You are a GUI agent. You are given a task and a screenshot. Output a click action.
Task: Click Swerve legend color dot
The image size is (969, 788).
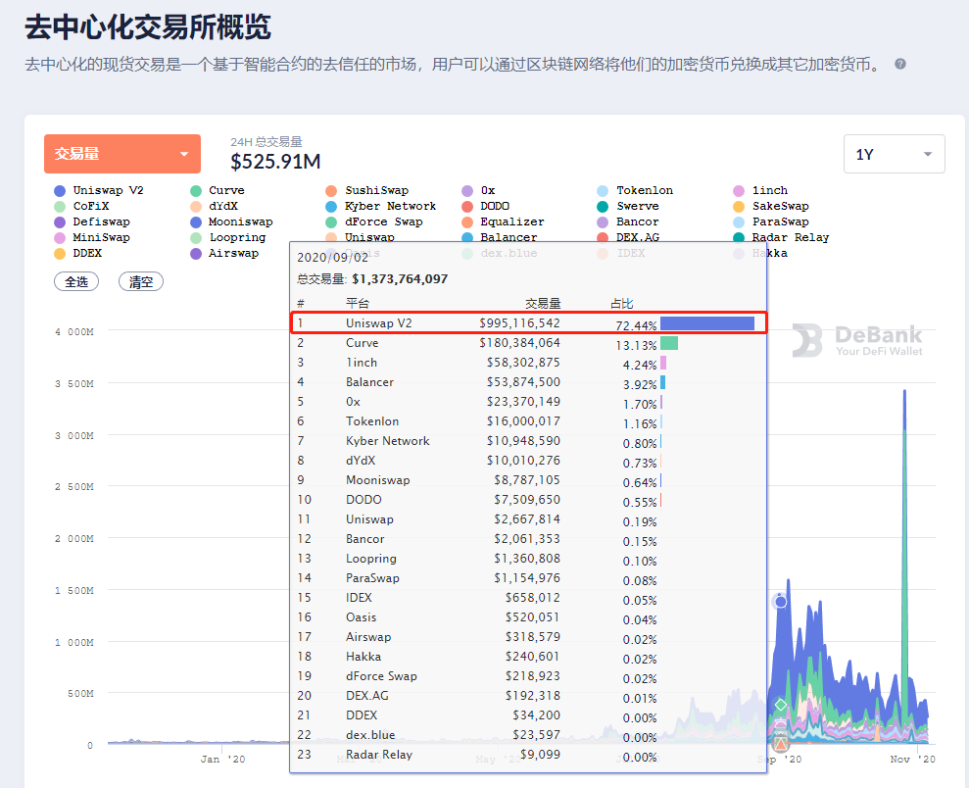tap(603, 207)
